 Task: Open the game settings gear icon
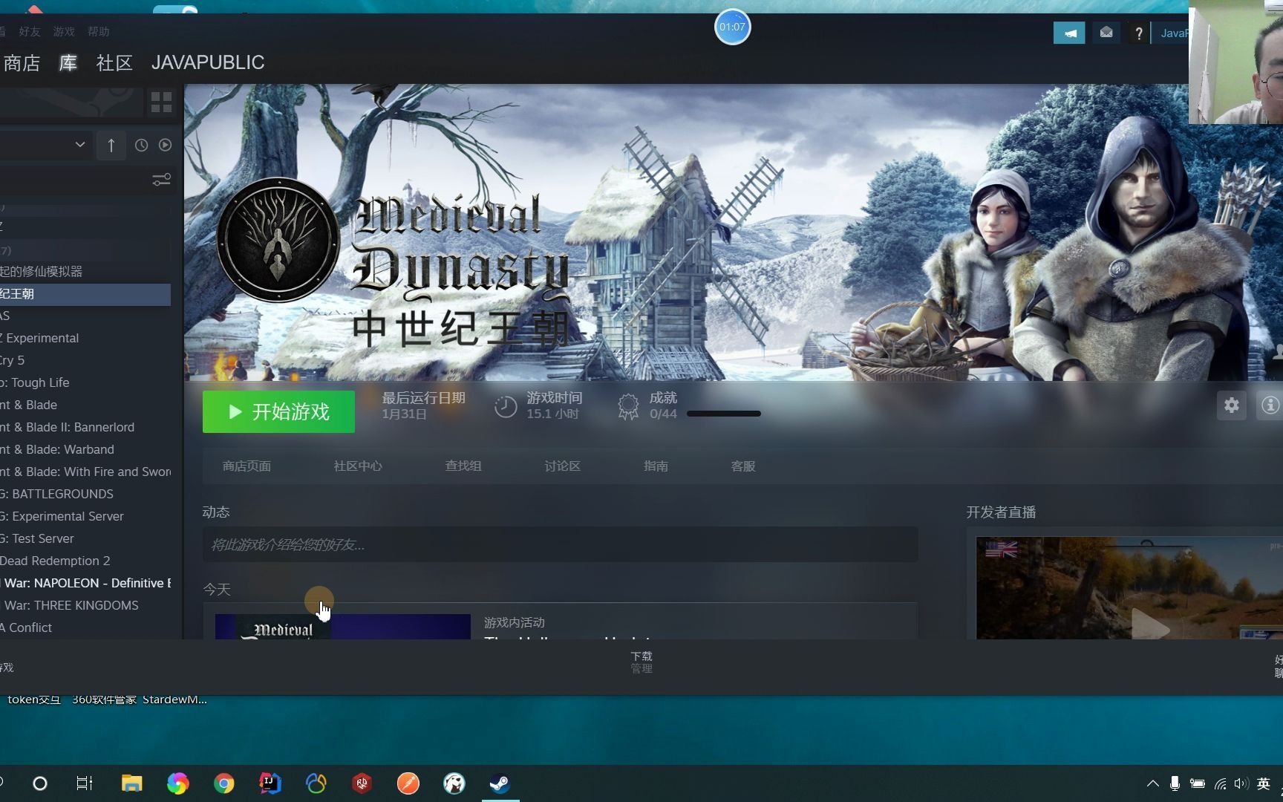tap(1232, 405)
